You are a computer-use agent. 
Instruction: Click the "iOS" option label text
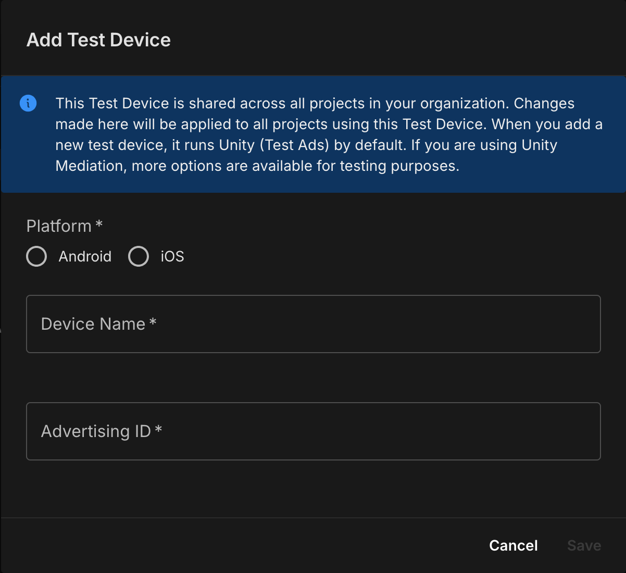[172, 256]
